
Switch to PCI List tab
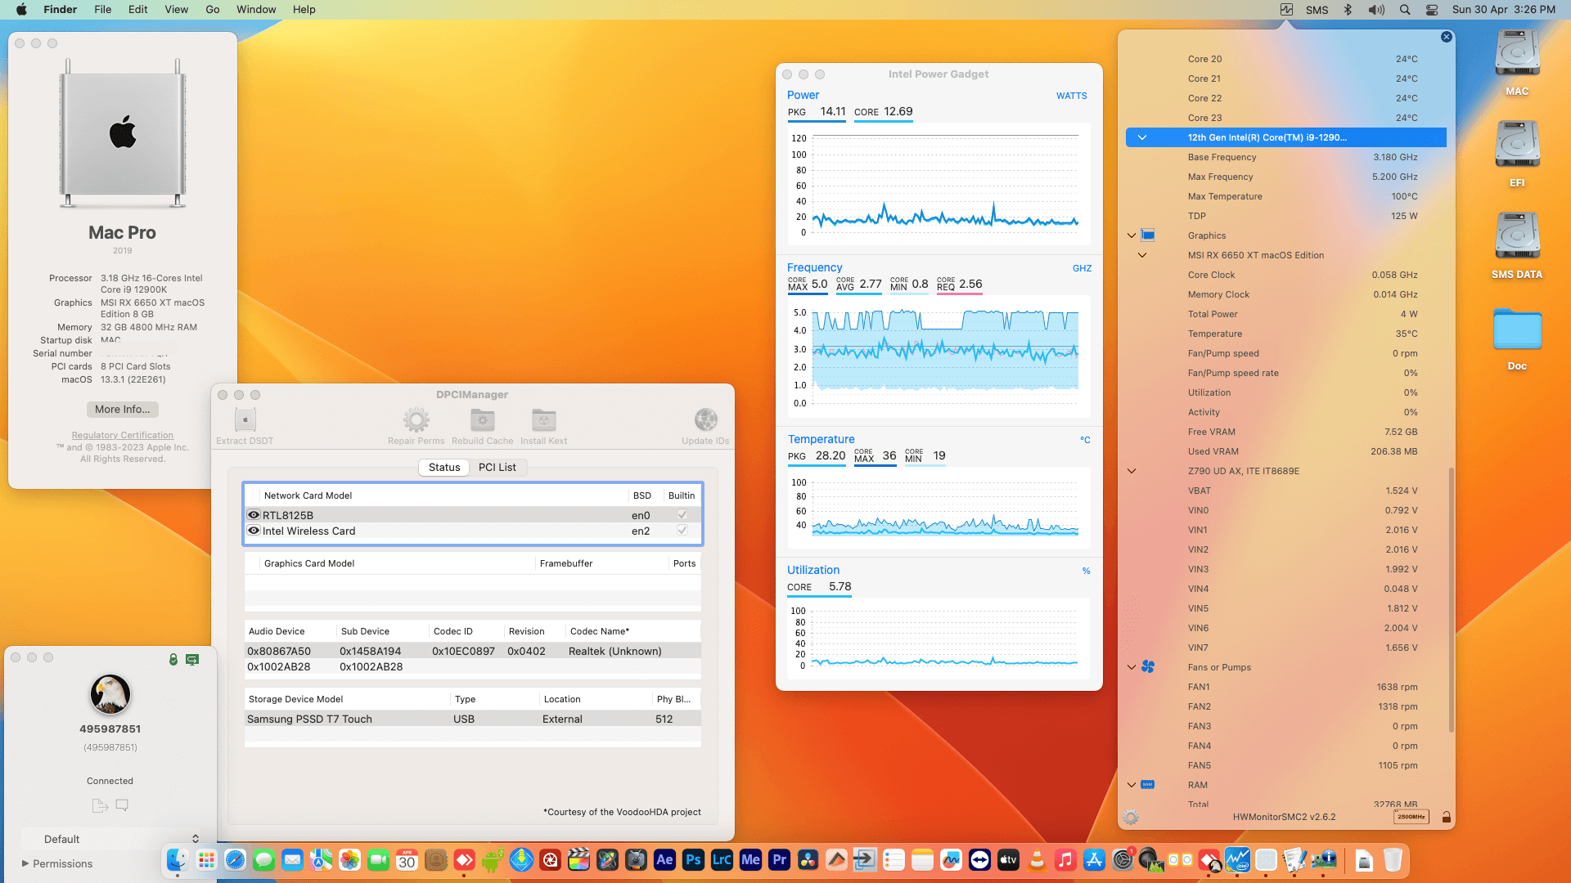pyautogui.click(x=497, y=467)
